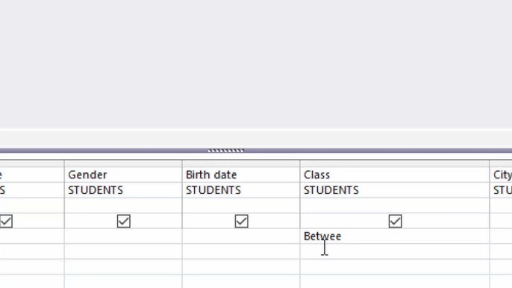Open the Sort cell under Birth date
This screenshot has width=512, height=288.
[x=241, y=205]
